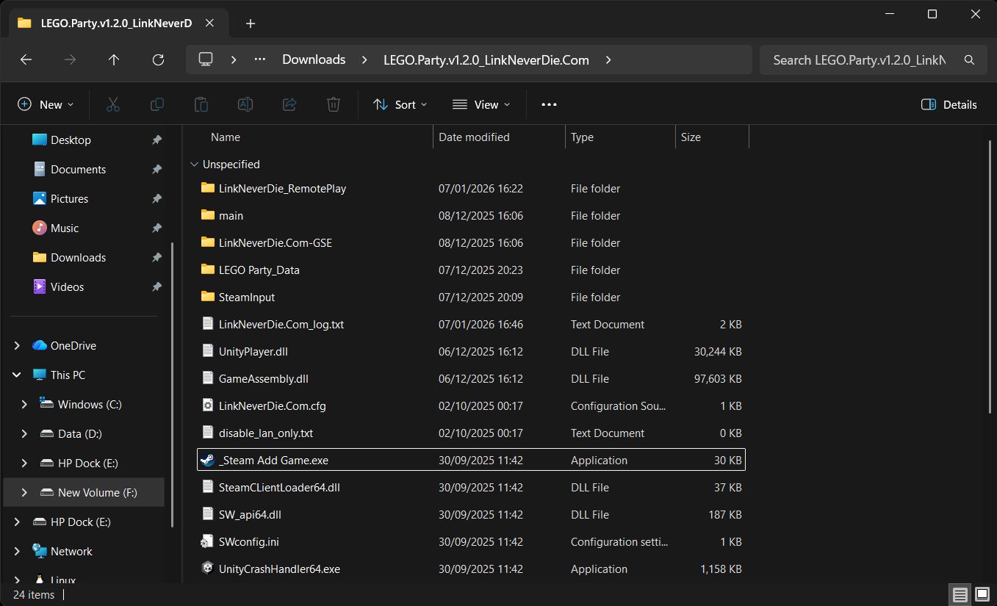This screenshot has width=997, height=606.
Task: Go up one folder level
Action: tap(114, 60)
